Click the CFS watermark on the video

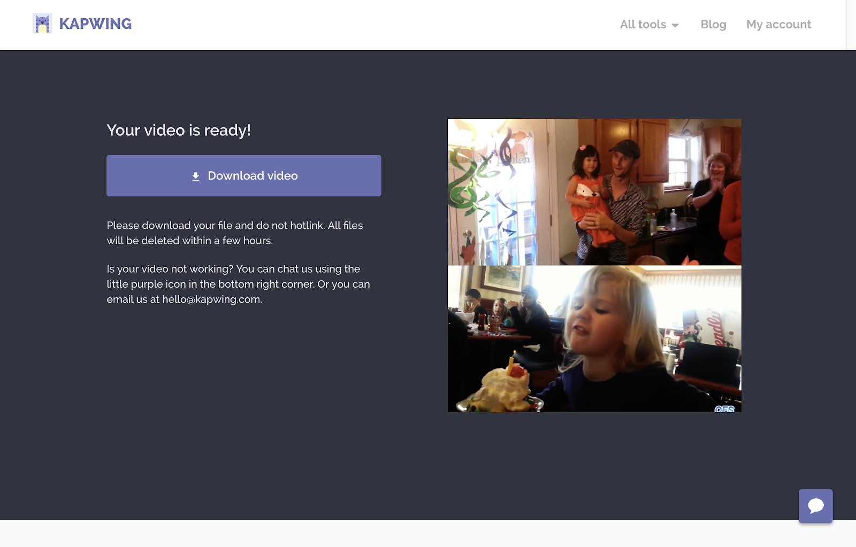tap(724, 409)
